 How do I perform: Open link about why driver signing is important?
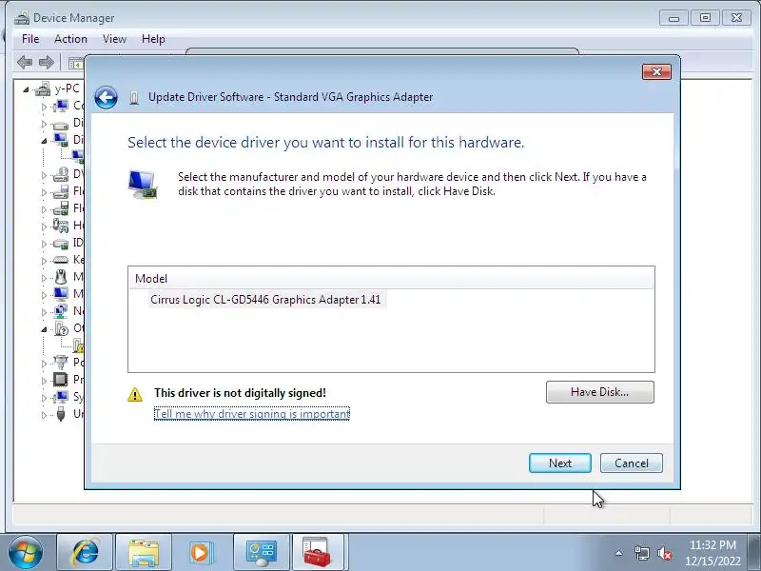coord(251,414)
